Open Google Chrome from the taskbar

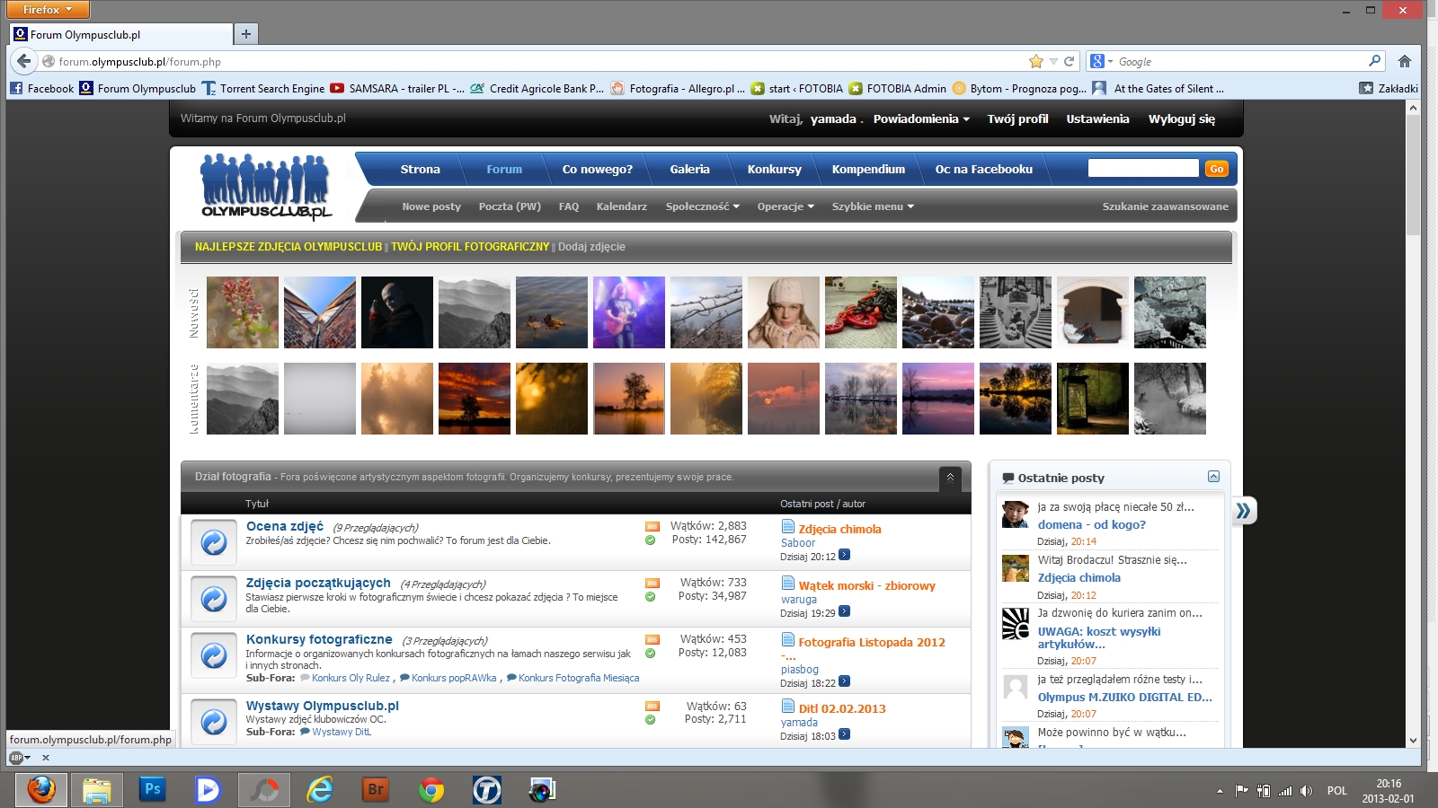[x=431, y=790]
